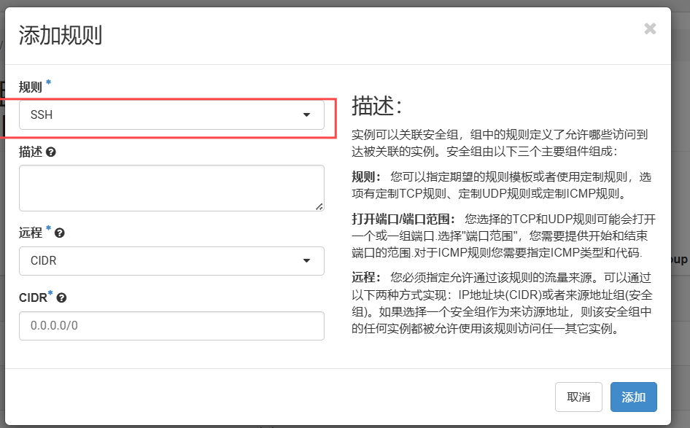This screenshot has height=428, width=690.
Task: Click the help icon beside 描述 label
Action: (51, 152)
